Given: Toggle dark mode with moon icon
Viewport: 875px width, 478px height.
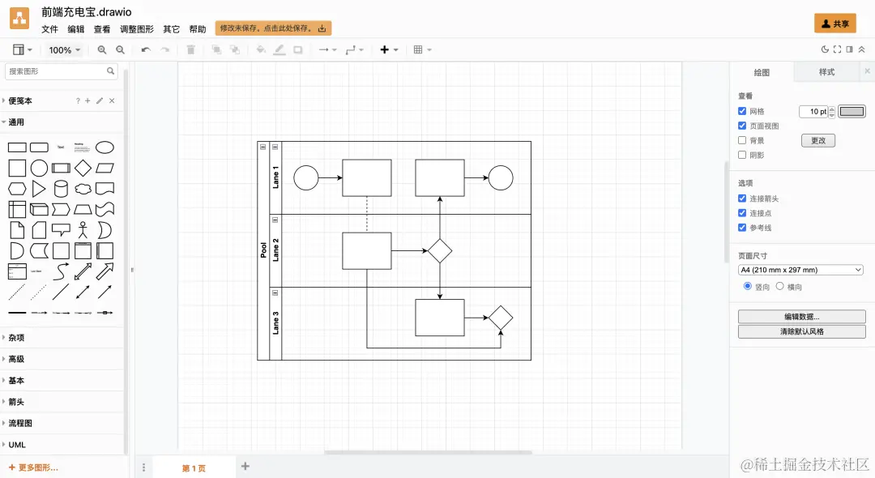Looking at the screenshot, I should [825, 49].
